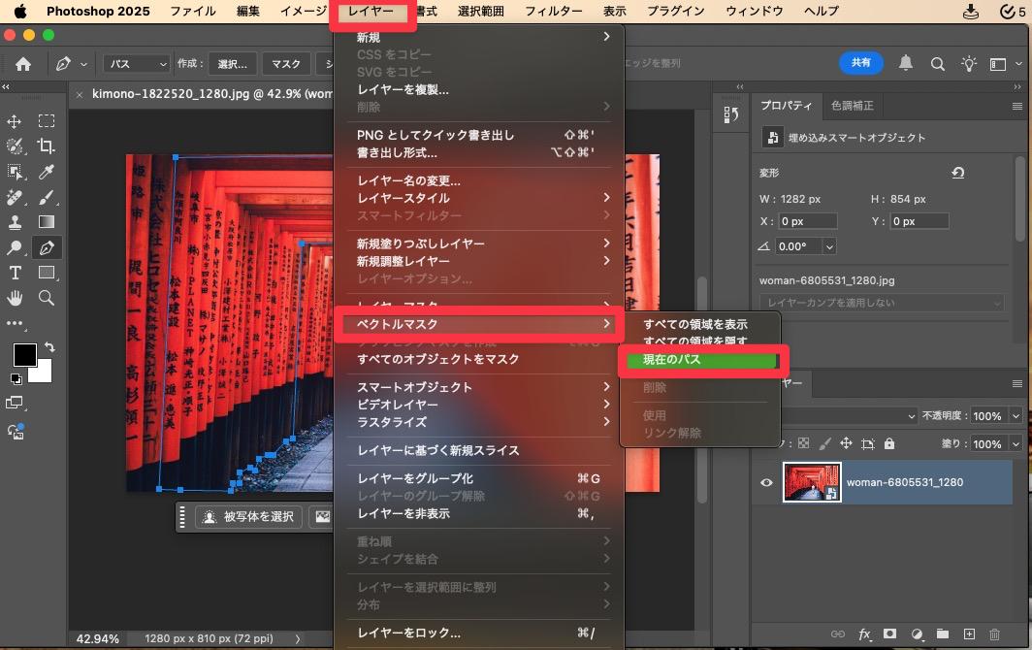Choose 現在のパス in the submenu

point(701,360)
